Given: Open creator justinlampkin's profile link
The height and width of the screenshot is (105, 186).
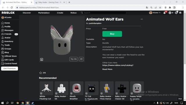Looking at the screenshot, I should click(x=95, y=23).
